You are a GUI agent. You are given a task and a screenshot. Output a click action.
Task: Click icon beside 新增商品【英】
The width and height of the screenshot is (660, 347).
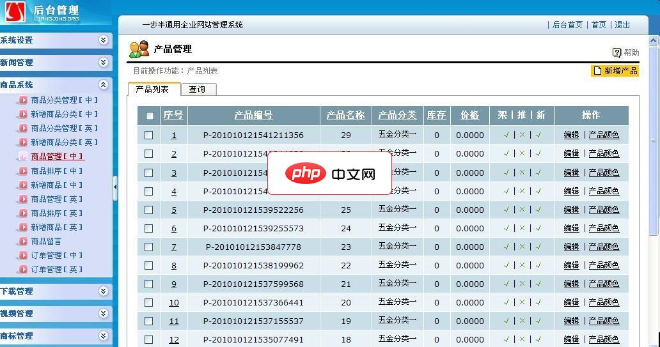pos(23,227)
